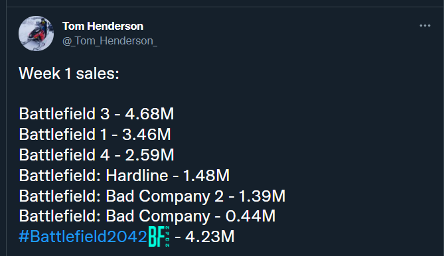Click the 'Week 1 sales:' heading text
444x256 pixels.
tap(69, 74)
